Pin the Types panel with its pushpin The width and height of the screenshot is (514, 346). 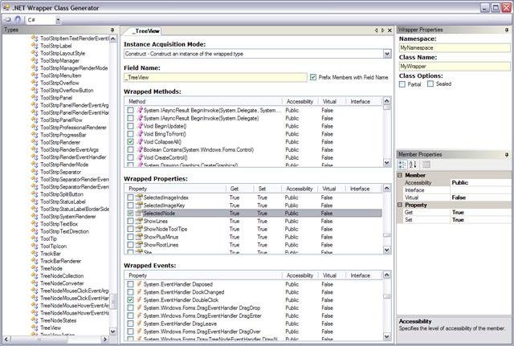pos(112,30)
